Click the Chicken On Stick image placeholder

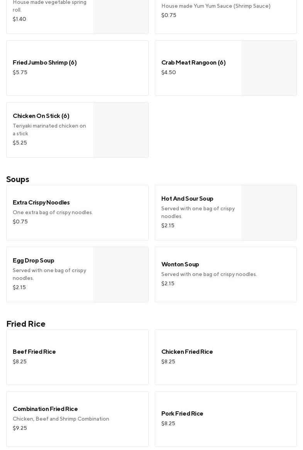121,130
